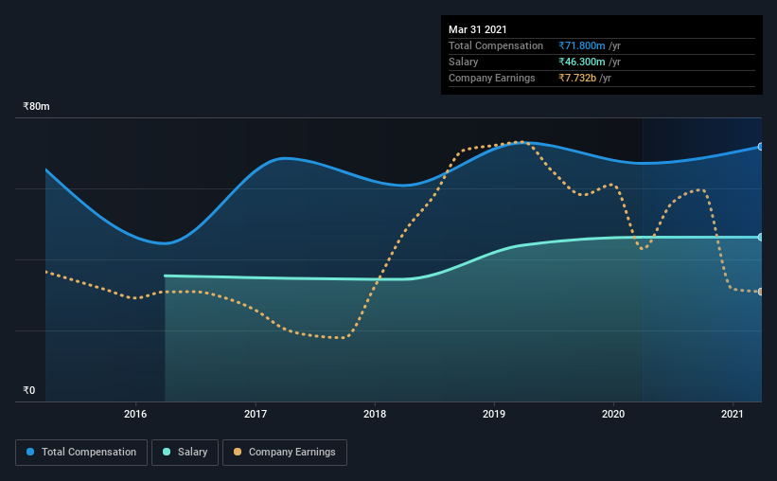Image resolution: width=777 pixels, height=481 pixels.
Task: Click the ₹80m y-axis label
Action: (36, 106)
